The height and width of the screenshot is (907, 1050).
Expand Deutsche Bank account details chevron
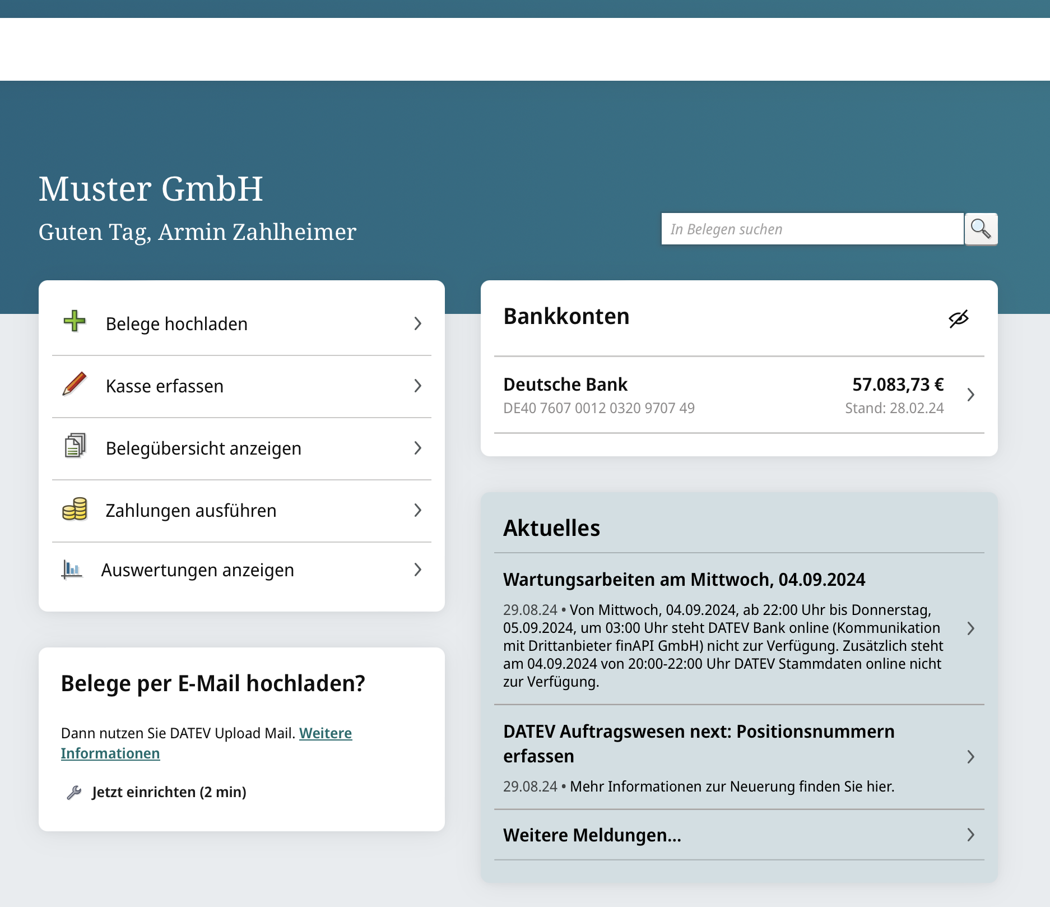[971, 395]
